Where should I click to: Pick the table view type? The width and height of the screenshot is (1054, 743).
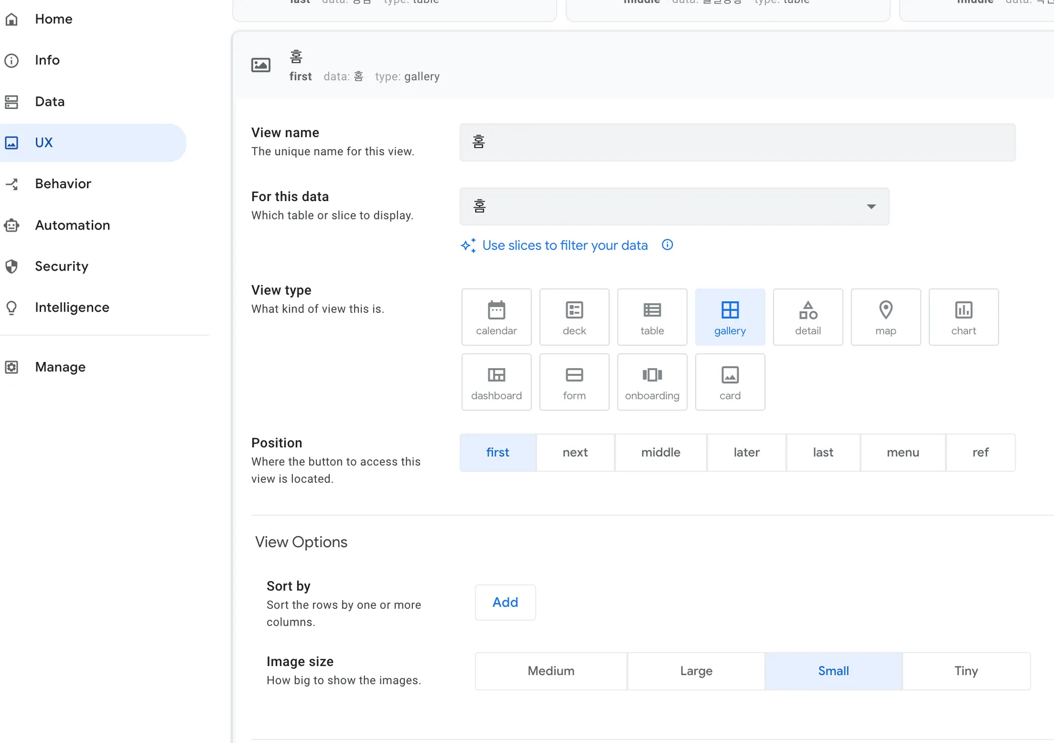652,317
